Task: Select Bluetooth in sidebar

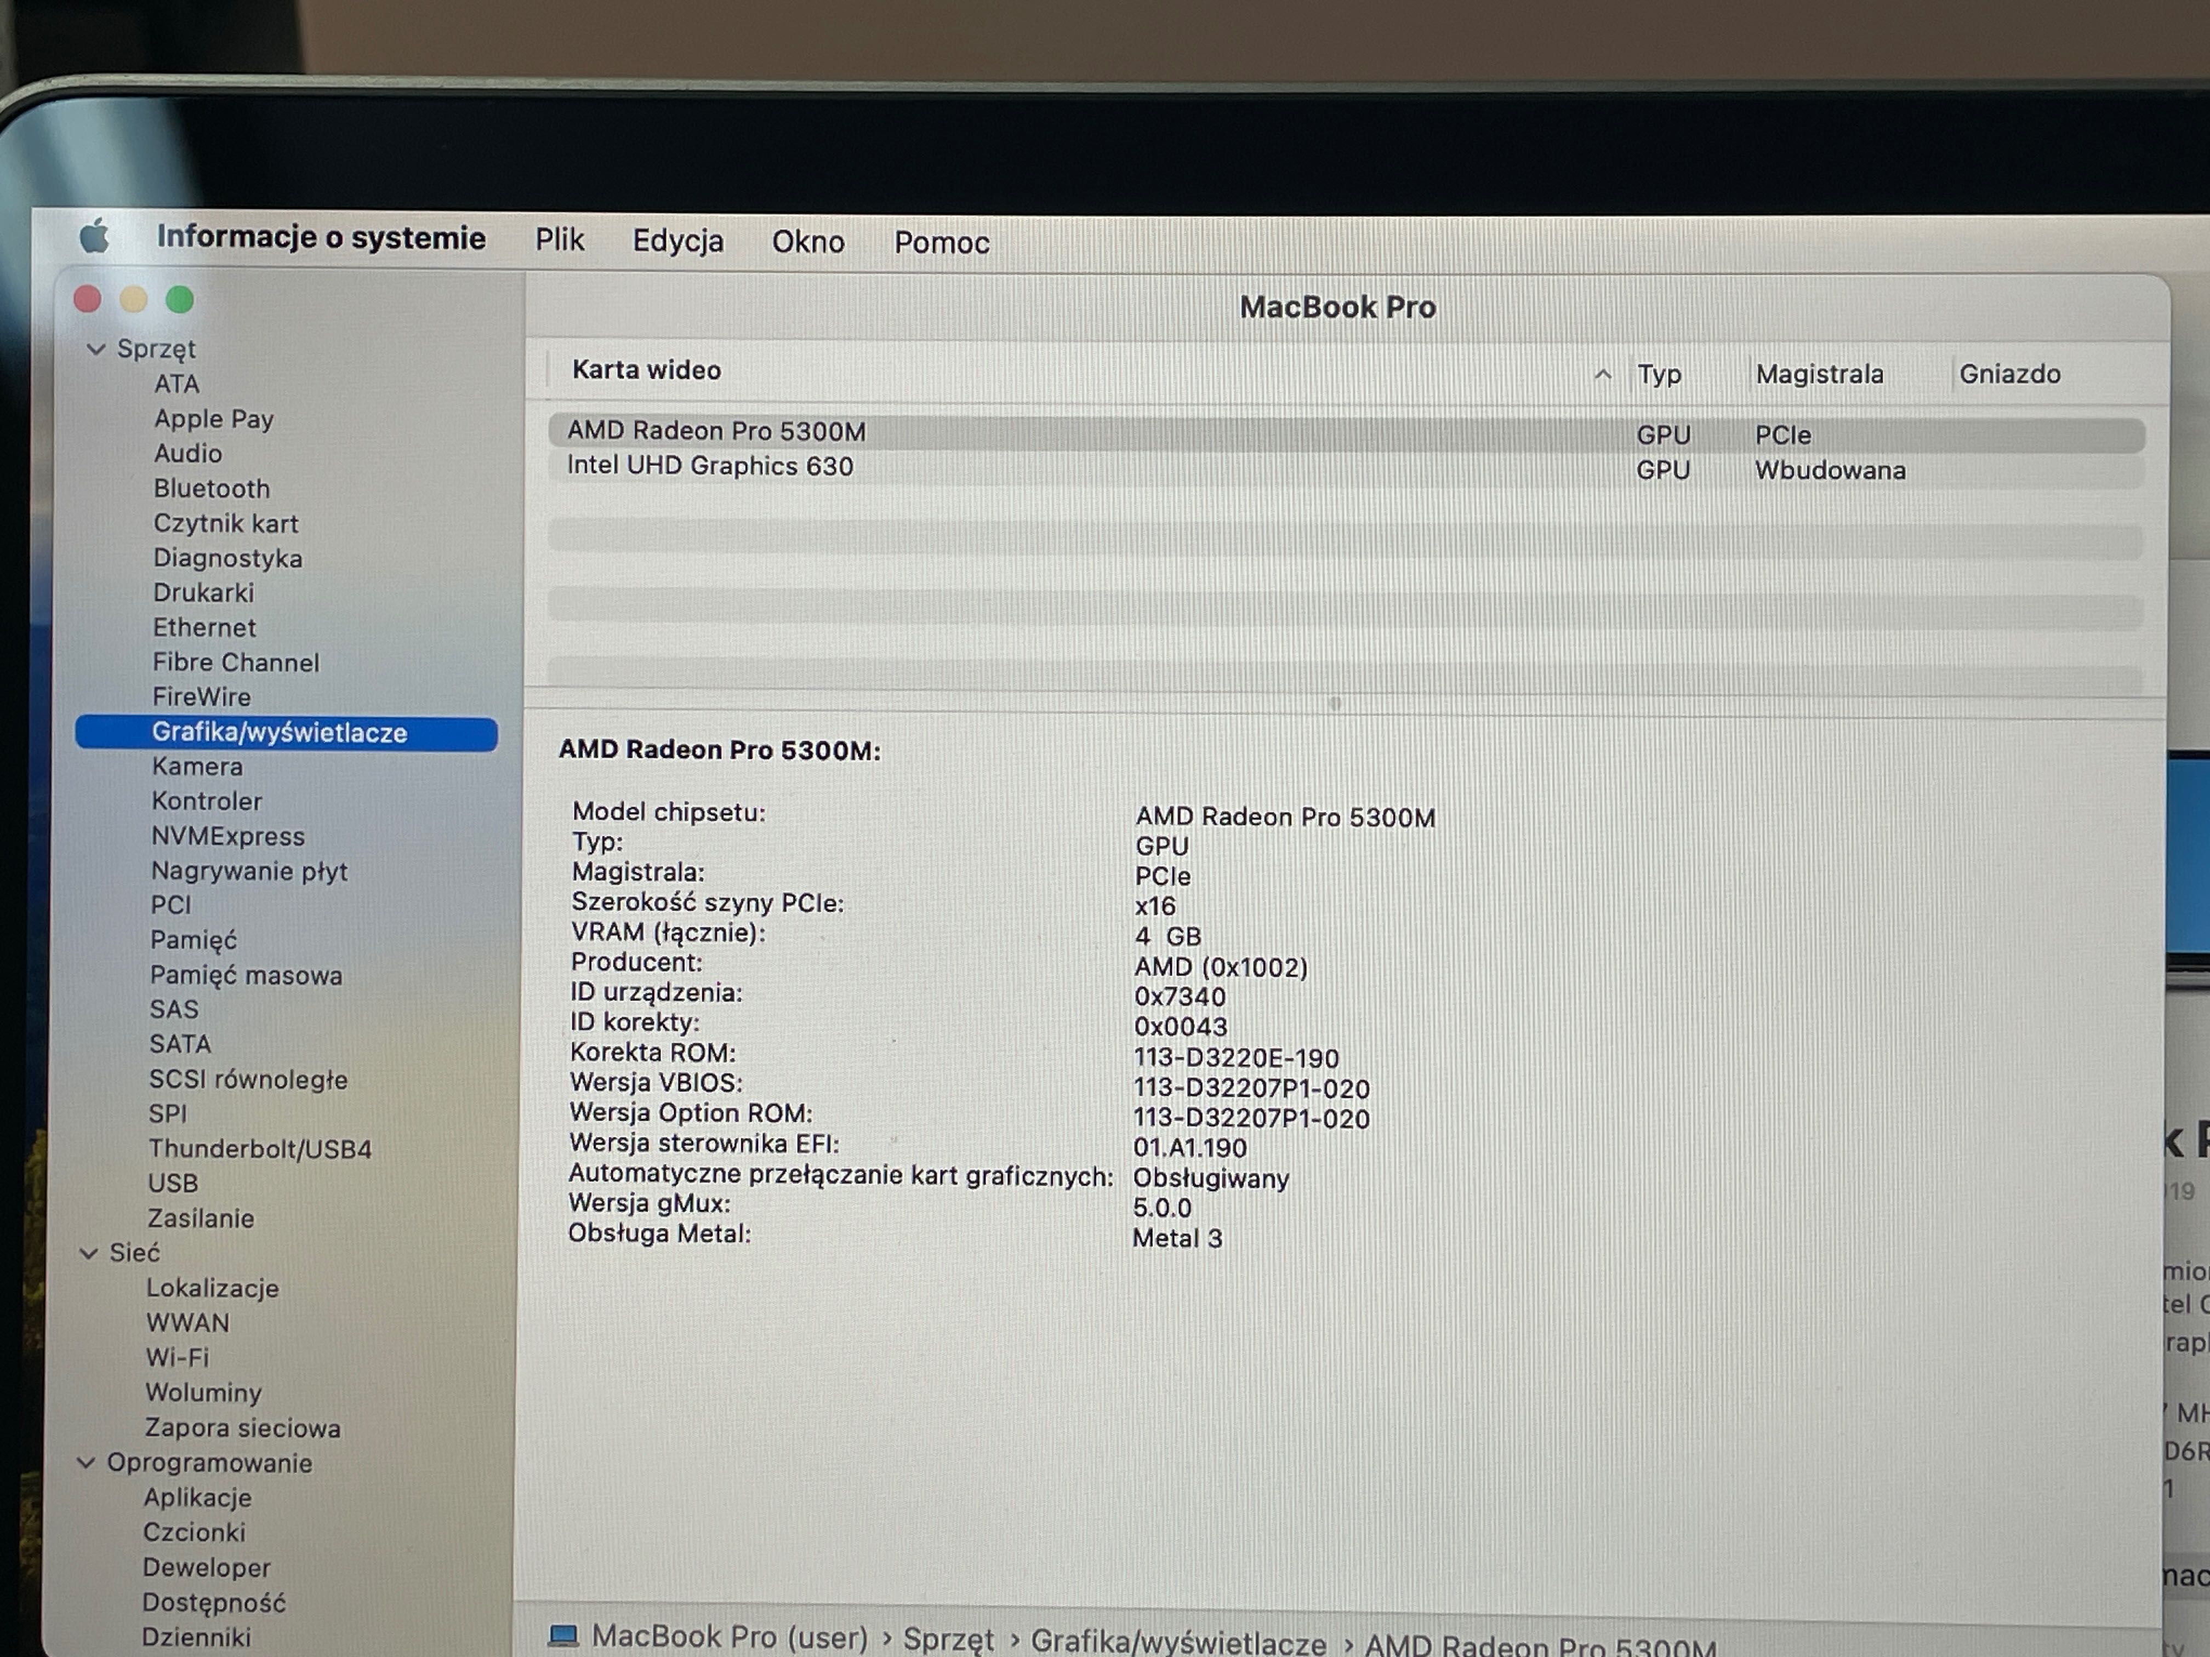Action: (212, 488)
